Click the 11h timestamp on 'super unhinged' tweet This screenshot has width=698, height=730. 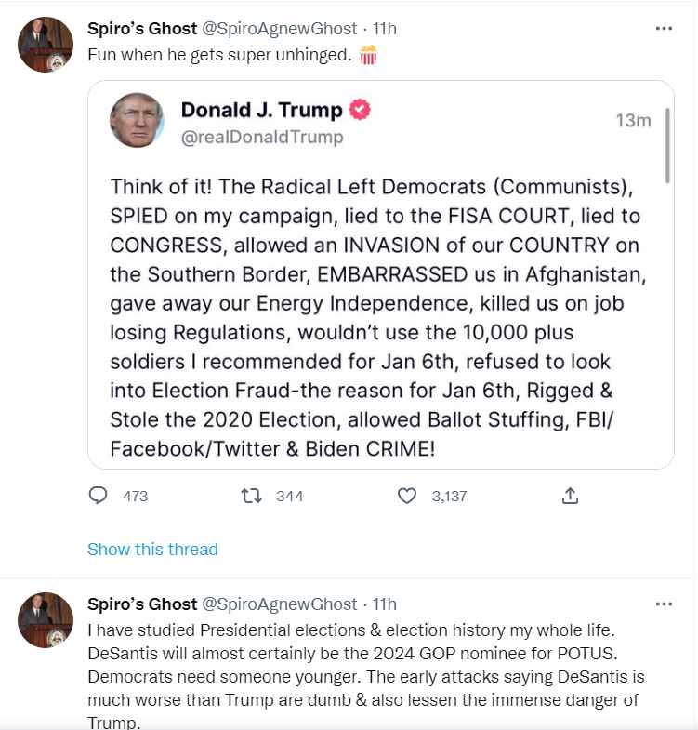tap(385, 29)
